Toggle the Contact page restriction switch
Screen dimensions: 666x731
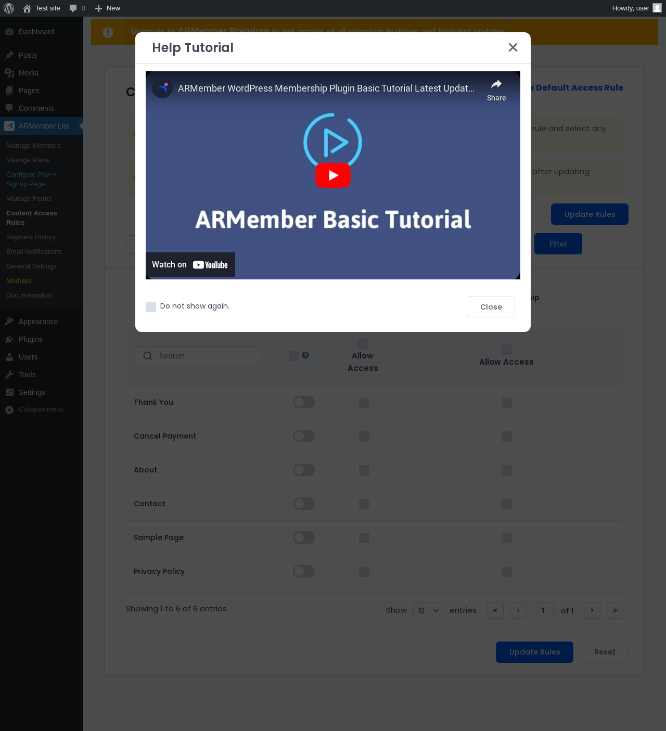click(304, 504)
